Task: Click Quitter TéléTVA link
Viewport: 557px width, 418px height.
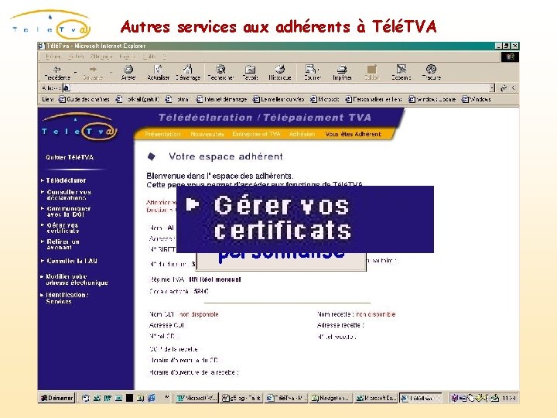Action: 70,157
